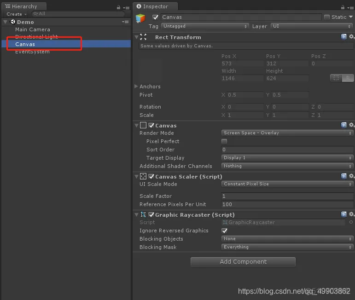Click the Graphic Raycaster script icon
The height and width of the screenshot is (300, 355).
pyautogui.click(x=143, y=214)
